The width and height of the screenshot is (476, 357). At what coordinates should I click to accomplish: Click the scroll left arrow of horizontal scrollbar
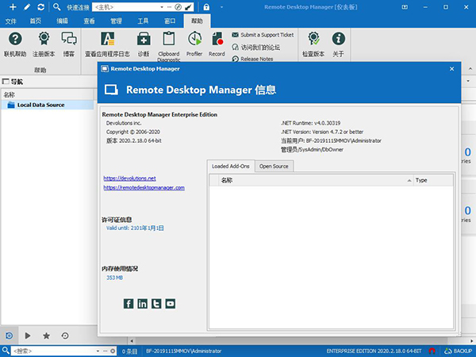pos(132,340)
